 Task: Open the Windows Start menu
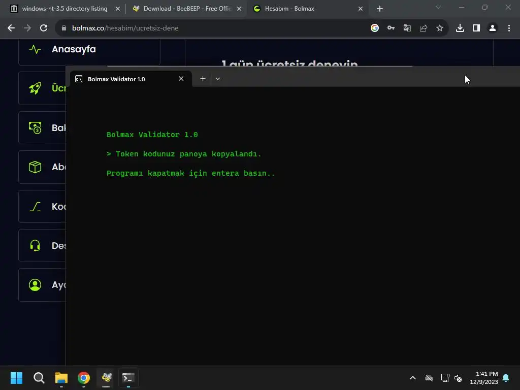coord(17,378)
